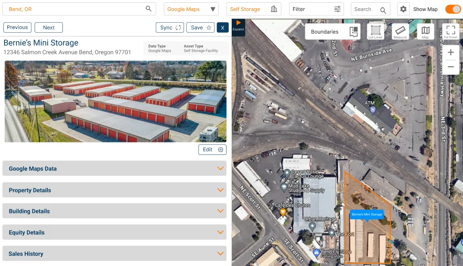463x266 pixels.
Task: Click the Urban Heritage map pin
Action: click(x=312, y=227)
